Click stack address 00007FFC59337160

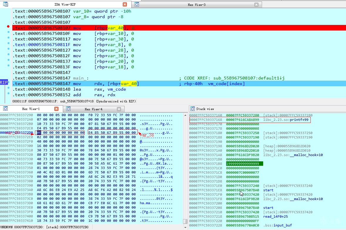[x=206, y=115]
